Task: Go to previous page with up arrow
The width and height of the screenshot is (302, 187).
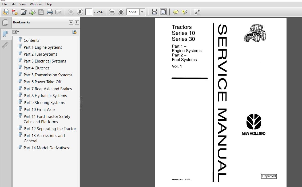Action: [x=71, y=12]
